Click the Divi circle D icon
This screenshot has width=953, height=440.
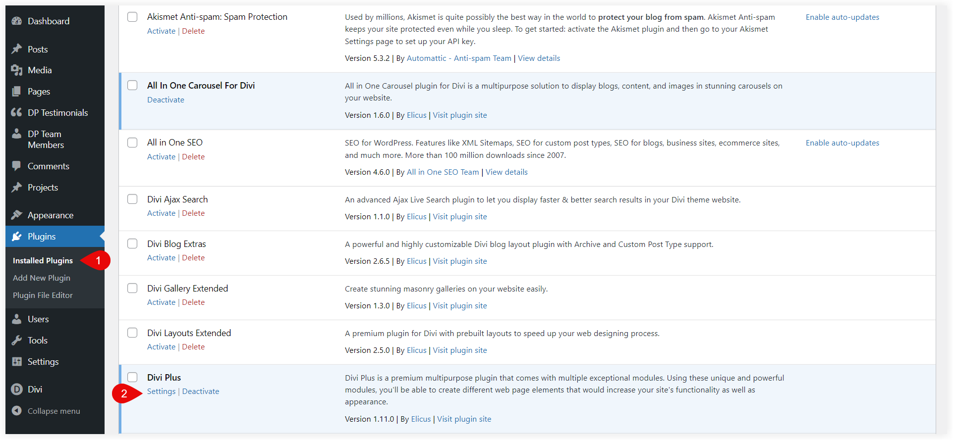pyautogui.click(x=17, y=389)
